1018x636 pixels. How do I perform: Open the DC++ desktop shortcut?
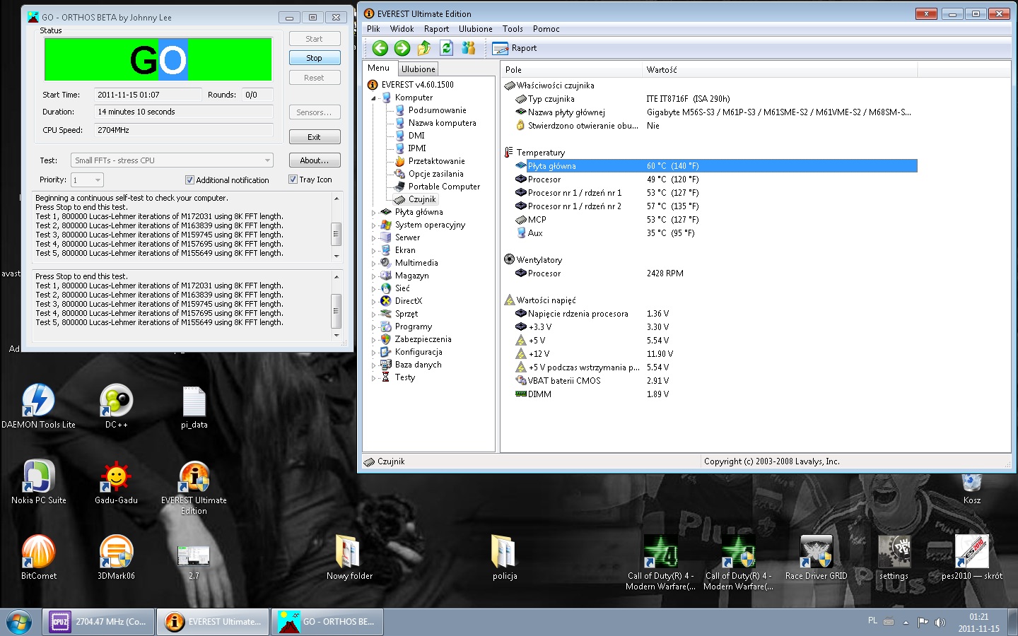tap(117, 406)
